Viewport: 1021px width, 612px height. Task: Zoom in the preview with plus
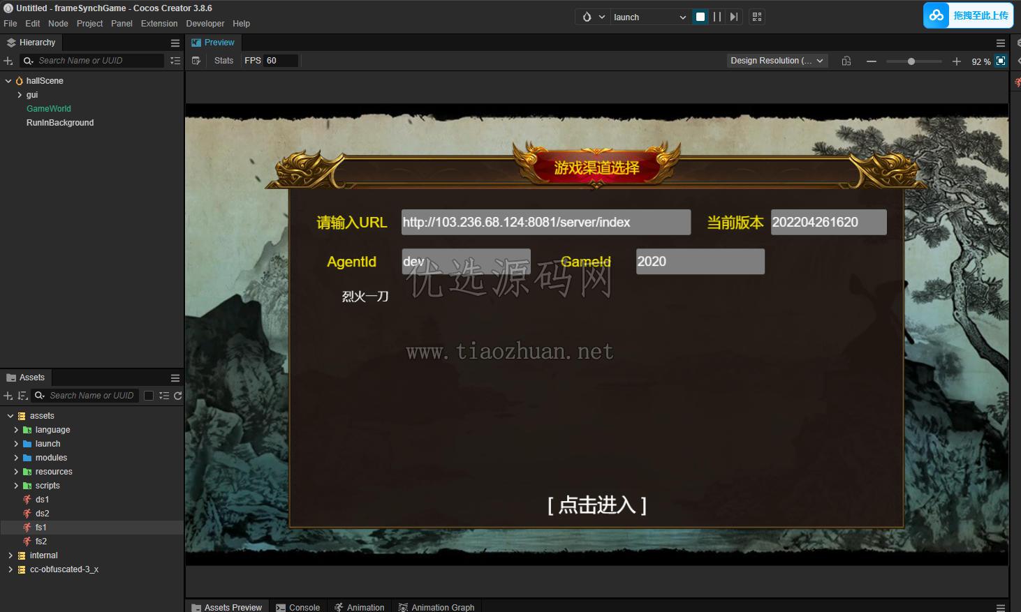956,61
